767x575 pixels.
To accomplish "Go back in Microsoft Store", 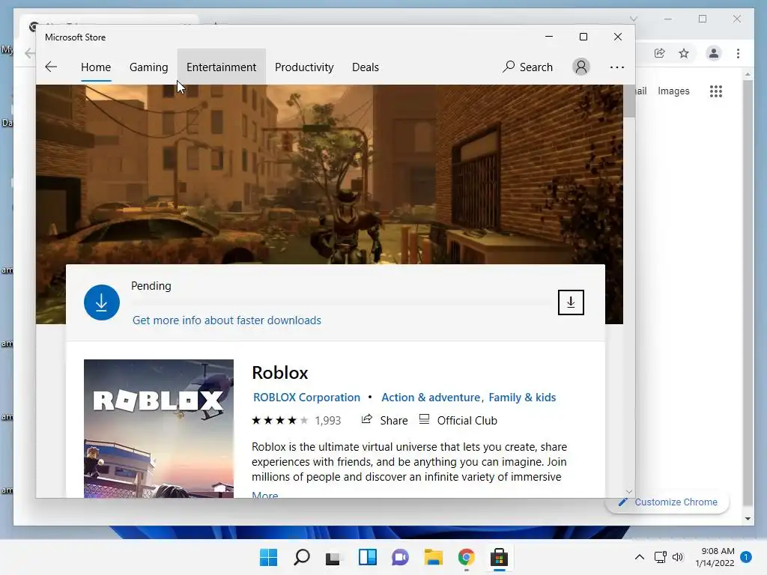I will coord(51,67).
